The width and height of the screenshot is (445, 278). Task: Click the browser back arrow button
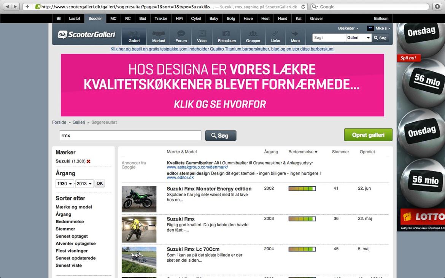click(x=6, y=6)
